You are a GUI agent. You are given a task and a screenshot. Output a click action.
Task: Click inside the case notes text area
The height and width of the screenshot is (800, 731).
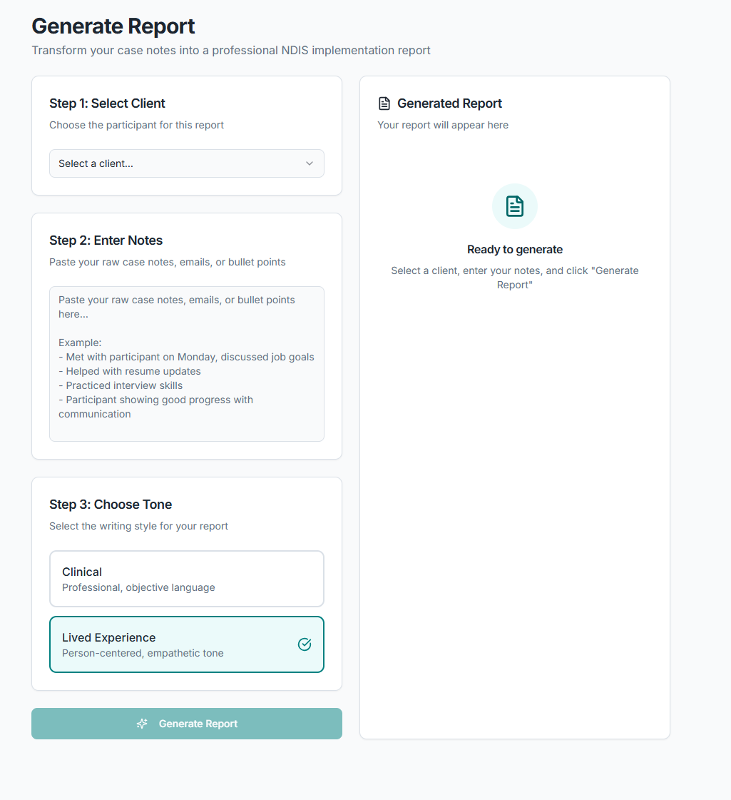(x=186, y=364)
